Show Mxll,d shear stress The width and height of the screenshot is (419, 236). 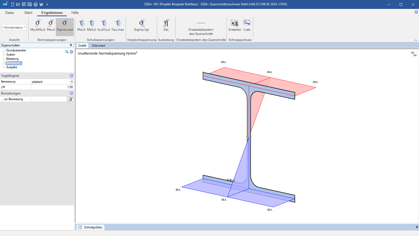91,25
